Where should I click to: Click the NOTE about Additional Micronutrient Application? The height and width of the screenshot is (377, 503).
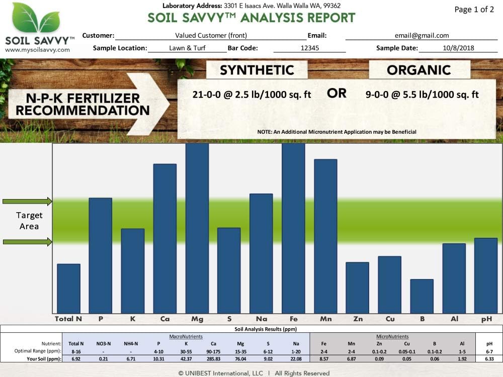[337, 132]
